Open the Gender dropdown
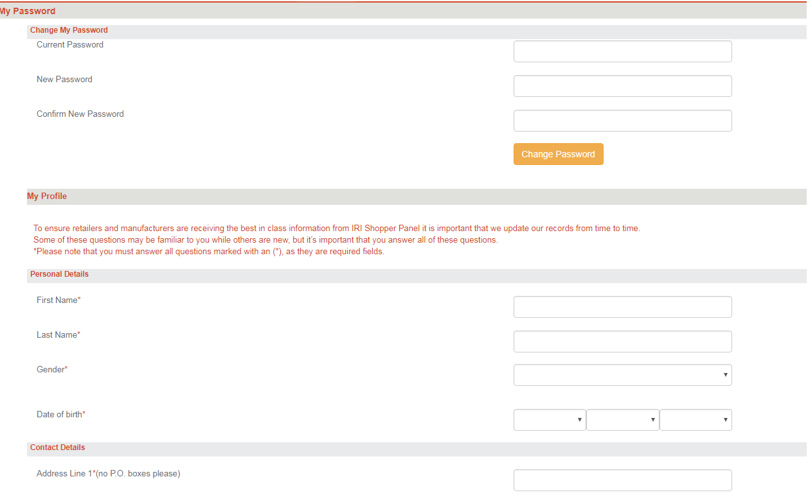This screenshot has width=808, height=495. pyautogui.click(x=622, y=375)
